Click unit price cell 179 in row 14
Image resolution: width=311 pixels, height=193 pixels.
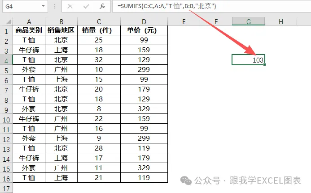144,158
